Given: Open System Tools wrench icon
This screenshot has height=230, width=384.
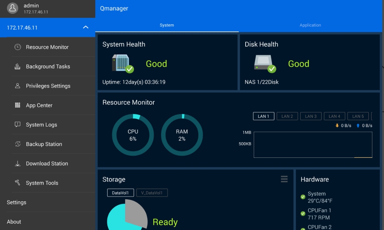Looking at the screenshot, I should coord(17,183).
